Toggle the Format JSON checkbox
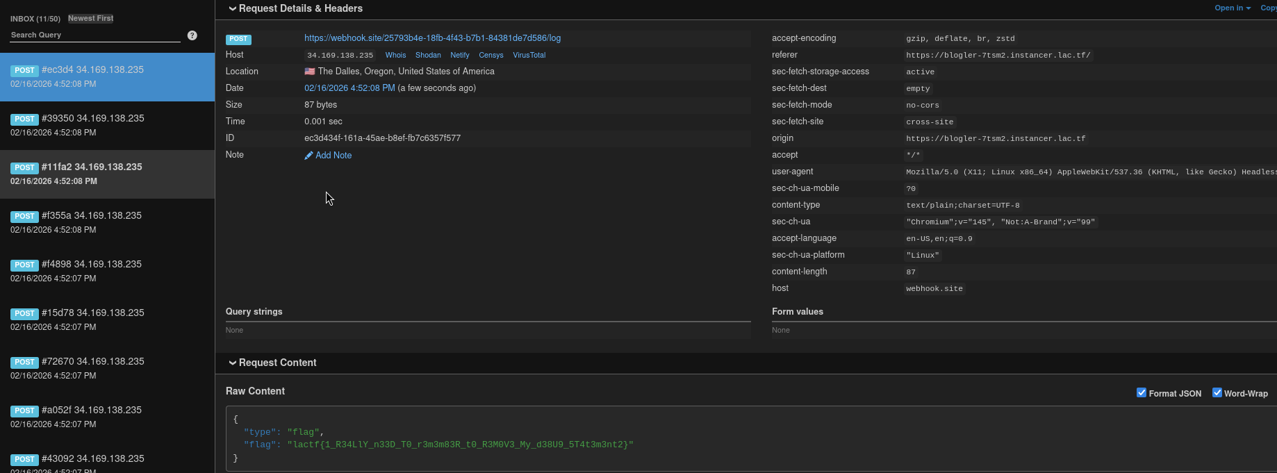This screenshot has width=1277, height=473. (x=1141, y=392)
